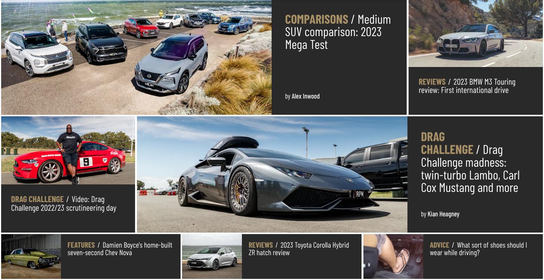Click the REVIEWS label above BMW article
544x280 pixels.
click(432, 82)
